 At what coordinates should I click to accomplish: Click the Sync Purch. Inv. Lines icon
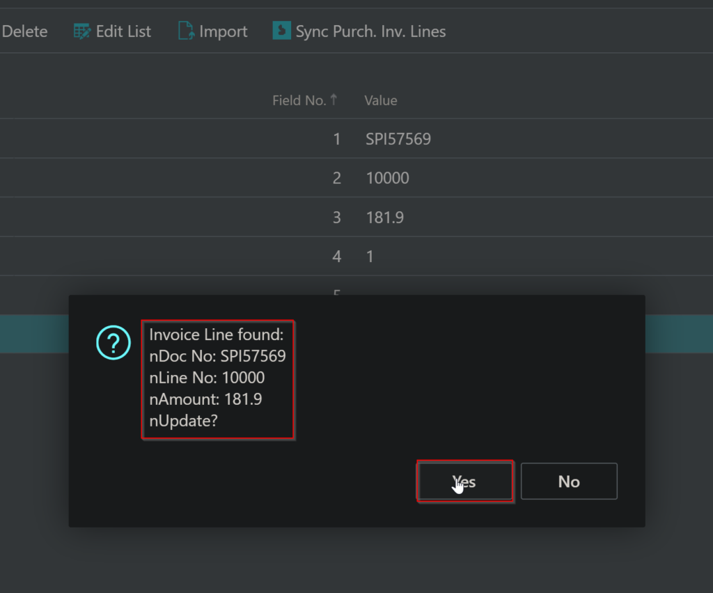281,31
